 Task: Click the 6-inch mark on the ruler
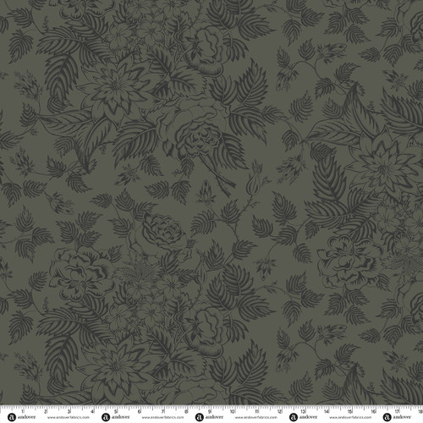coord(140,412)
